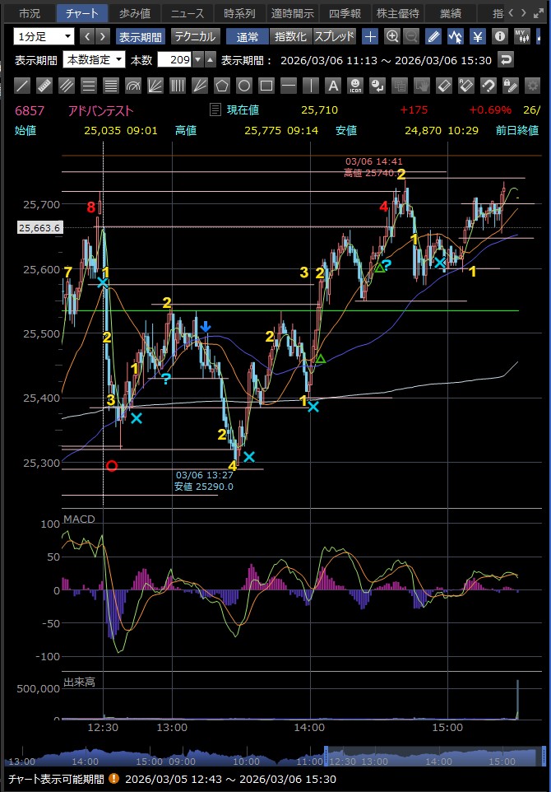Image resolution: width=551 pixels, height=792 pixels.
Task: Select the pentagon shape drawing tool
Action: point(222,85)
